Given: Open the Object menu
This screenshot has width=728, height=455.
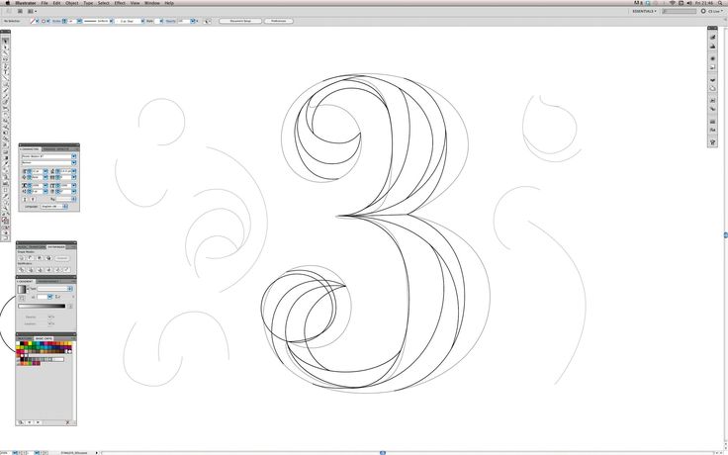Looking at the screenshot, I should coord(72,3).
